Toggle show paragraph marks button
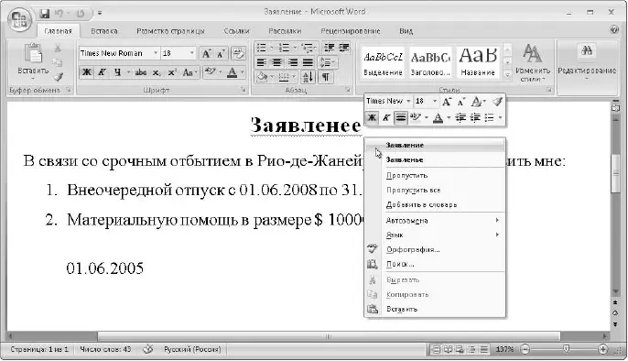Image resolution: width=628 pixels, height=361 pixels. coord(326,77)
